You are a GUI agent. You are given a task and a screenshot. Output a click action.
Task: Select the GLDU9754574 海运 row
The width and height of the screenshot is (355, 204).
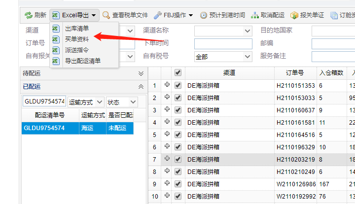pos(77,128)
